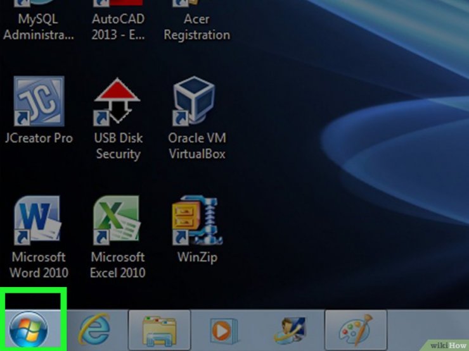Open the Windows Start menu orb
Screen dimensions: 469x351
pyautogui.click(x=29, y=329)
